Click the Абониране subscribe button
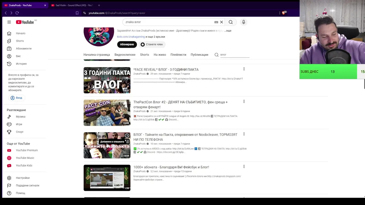The height and width of the screenshot is (205, 365). pyautogui.click(x=127, y=44)
